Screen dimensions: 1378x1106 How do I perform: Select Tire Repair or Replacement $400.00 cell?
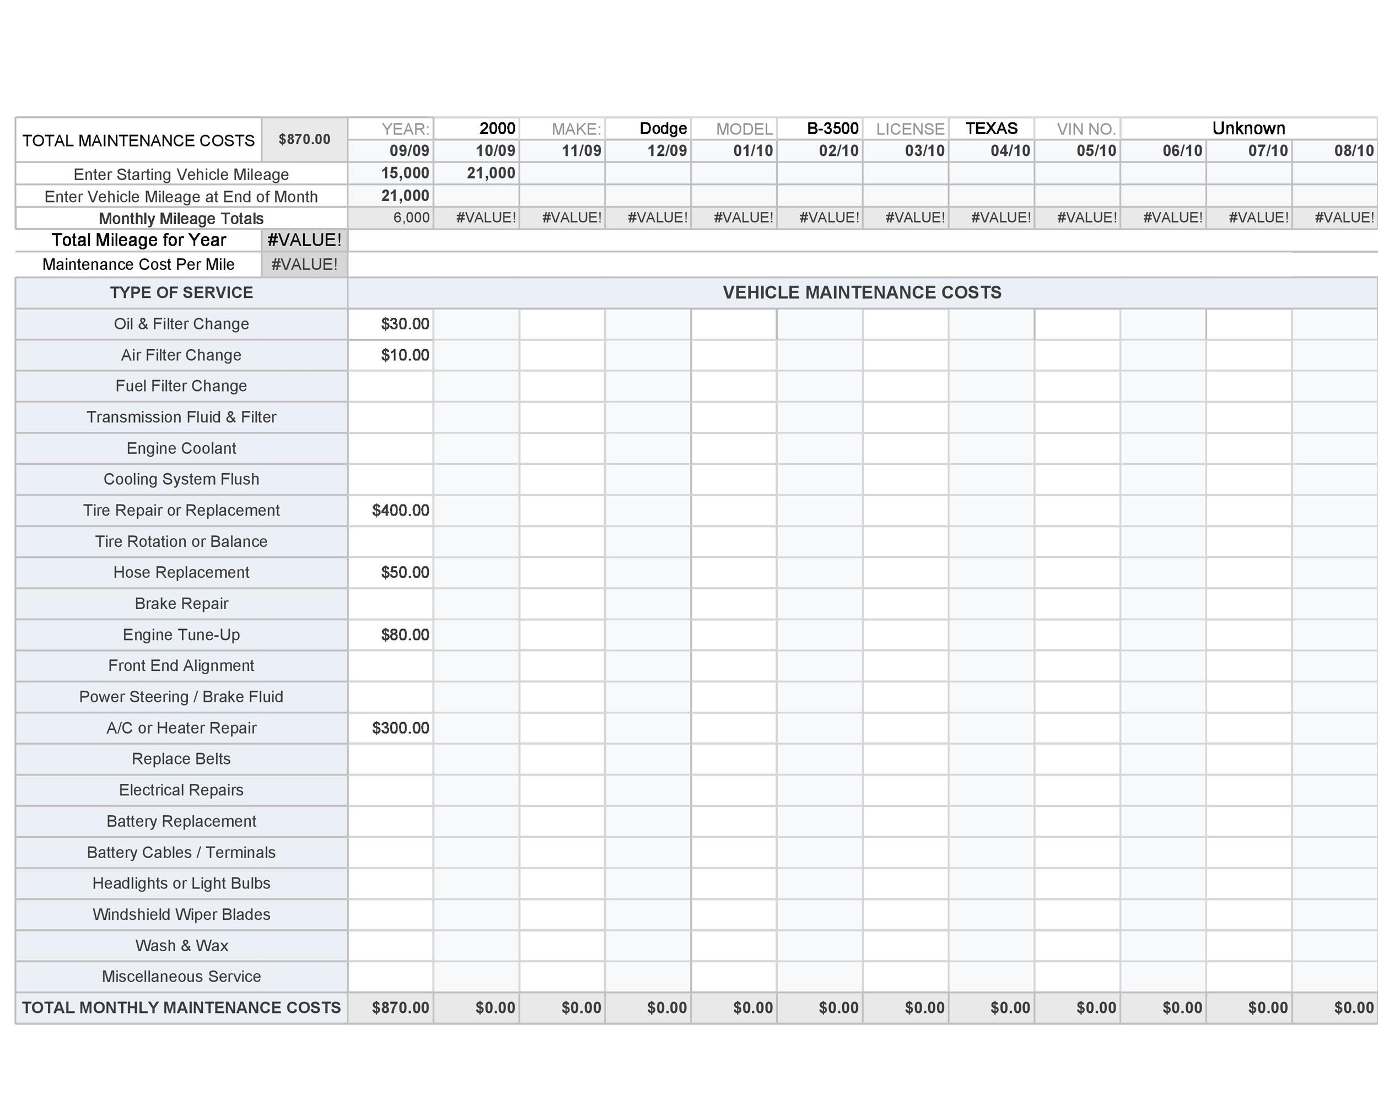pyautogui.click(x=390, y=510)
